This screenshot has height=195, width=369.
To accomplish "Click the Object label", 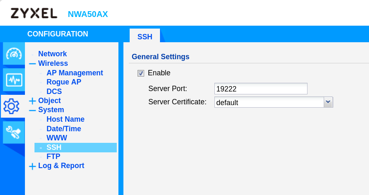I will point(49,101).
